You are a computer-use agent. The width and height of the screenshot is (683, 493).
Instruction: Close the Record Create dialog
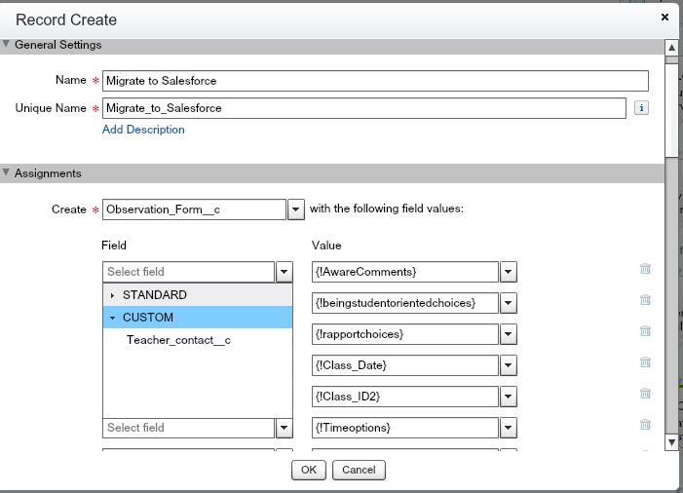[x=665, y=17]
